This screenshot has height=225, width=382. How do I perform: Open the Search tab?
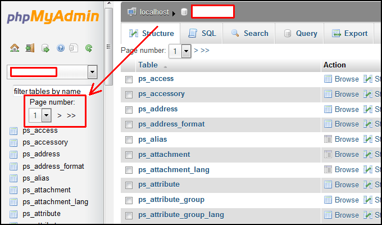pos(249,33)
